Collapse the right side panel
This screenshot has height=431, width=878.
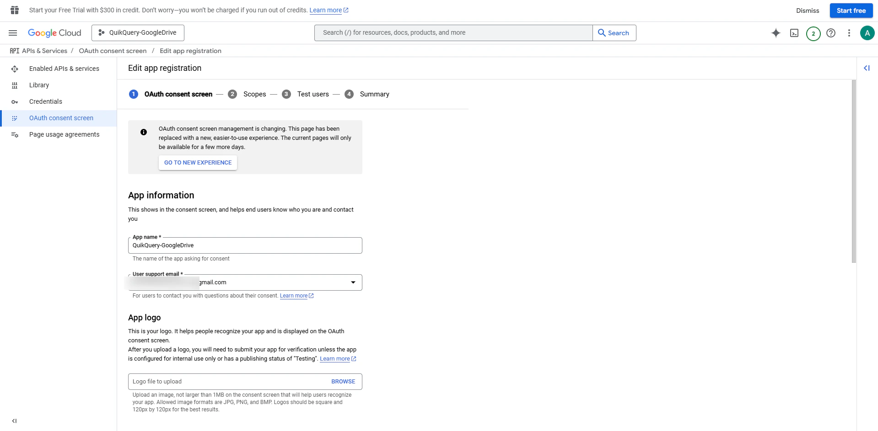pos(867,68)
